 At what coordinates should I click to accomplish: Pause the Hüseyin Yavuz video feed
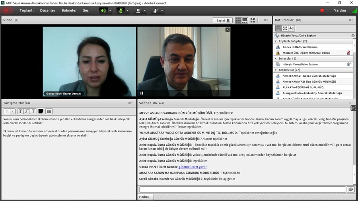click(x=142, y=93)
